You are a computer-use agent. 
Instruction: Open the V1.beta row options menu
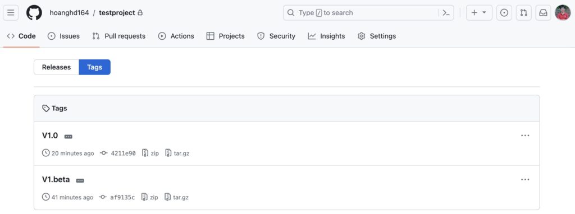tap(525, 180)
